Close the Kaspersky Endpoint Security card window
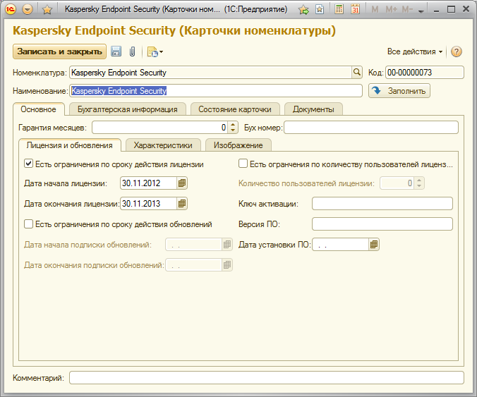This screenshot has height=397, width=477. (x=466, y=9)
